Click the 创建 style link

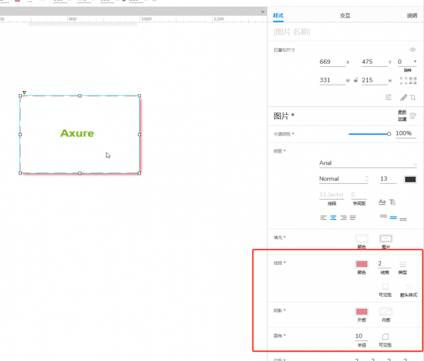[402, 119]
